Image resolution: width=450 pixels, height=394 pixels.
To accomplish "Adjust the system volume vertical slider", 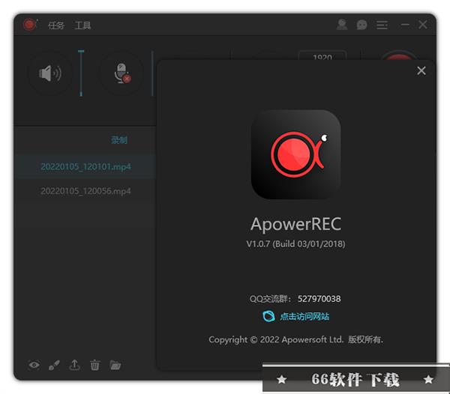I will point(81,73).
